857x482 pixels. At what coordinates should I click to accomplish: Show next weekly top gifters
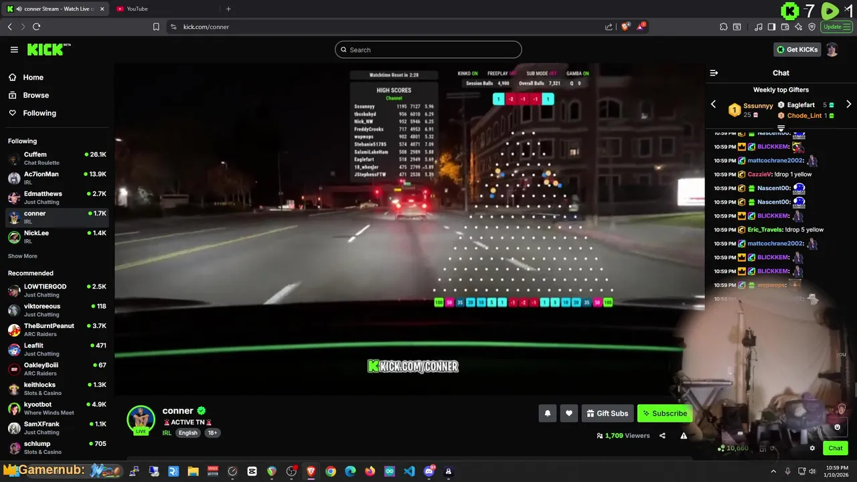point(848,104)
